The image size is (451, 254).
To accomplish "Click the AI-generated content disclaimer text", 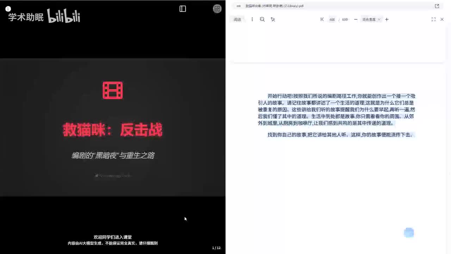I will click(113, 243).
